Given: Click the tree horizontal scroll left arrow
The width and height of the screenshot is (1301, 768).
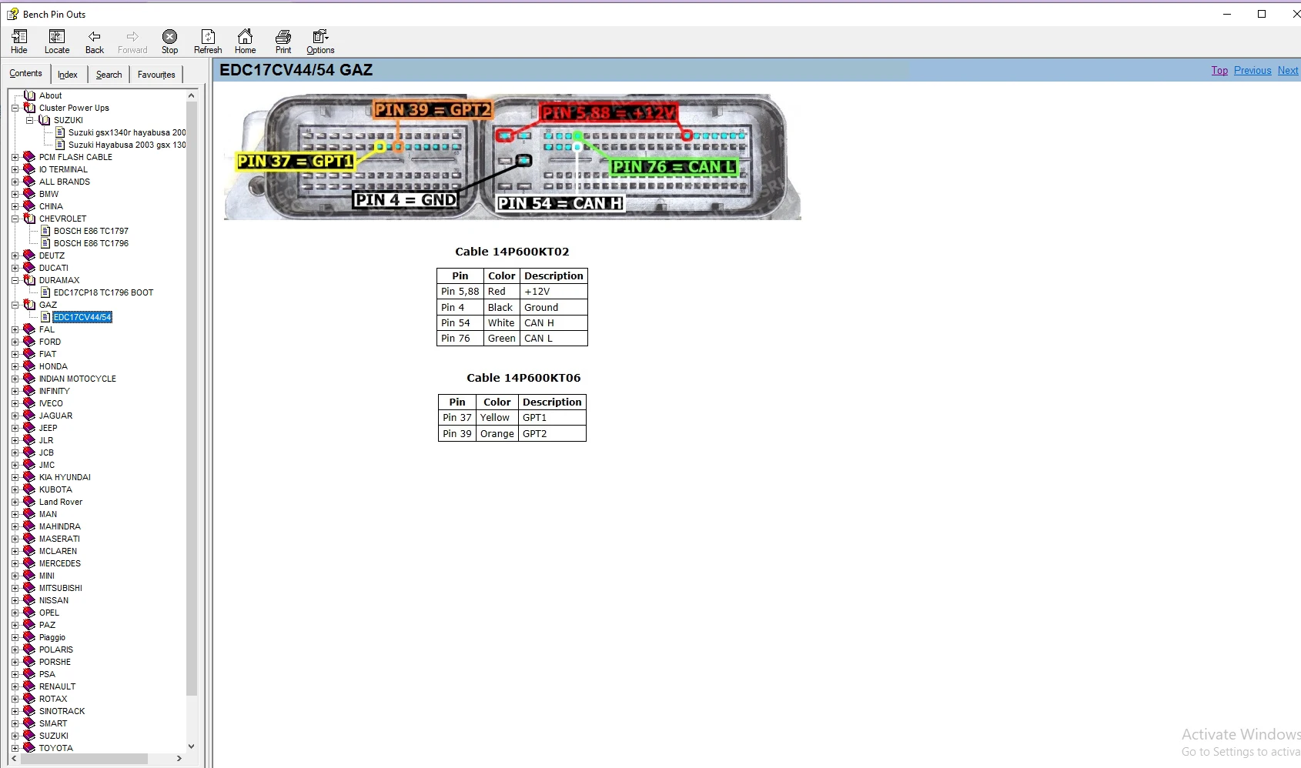Looking at the screenshot, I should click(x=14, y=759).
